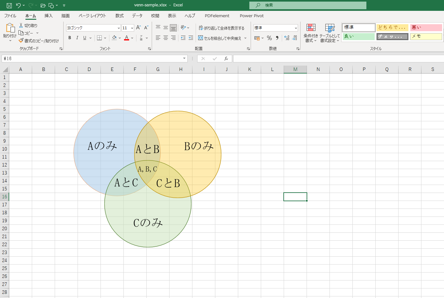The image size is (444, 298).
Task: Open the font name dropdown
Action: pos(119,28)
